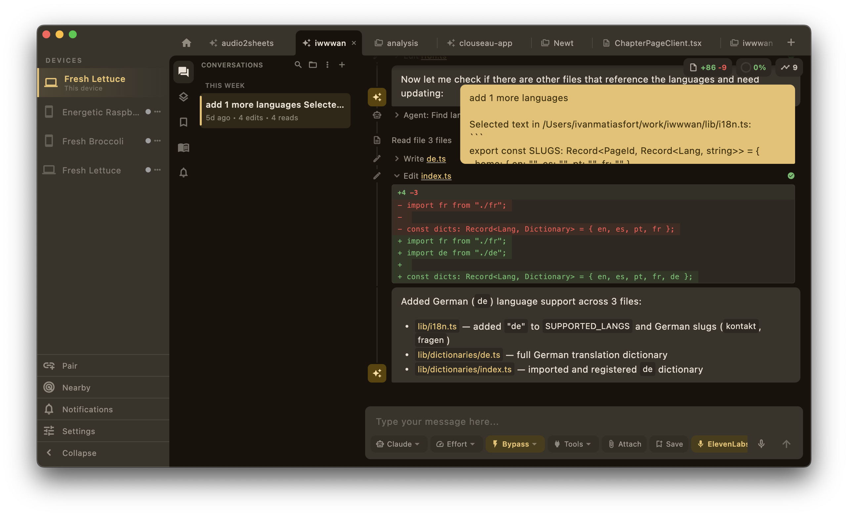Switch to the analysis tab
The width and height of the screenshot is (848, 516).
coord(397,43)
